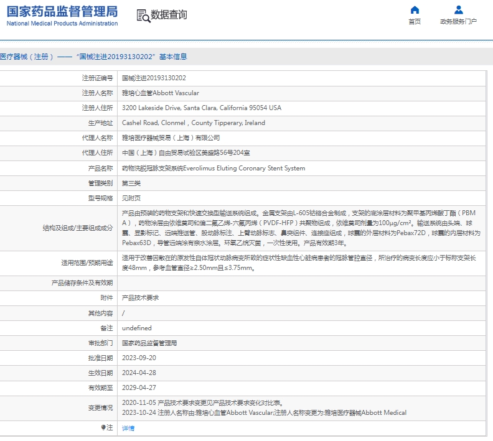Click the 变更情况 row label
Image resolution: width=493 pixels, height=441 pixels.
[x=100, y=407]
